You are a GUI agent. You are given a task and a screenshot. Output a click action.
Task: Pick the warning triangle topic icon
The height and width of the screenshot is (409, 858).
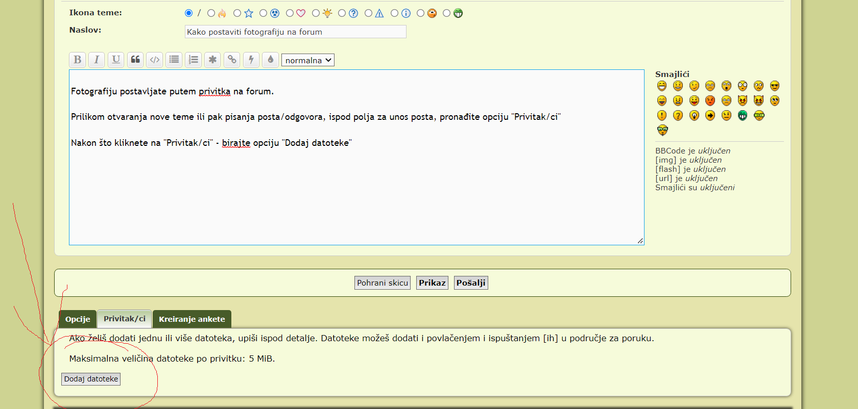(368, 13)
